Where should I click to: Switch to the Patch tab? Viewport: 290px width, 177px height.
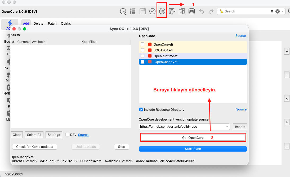52,23
